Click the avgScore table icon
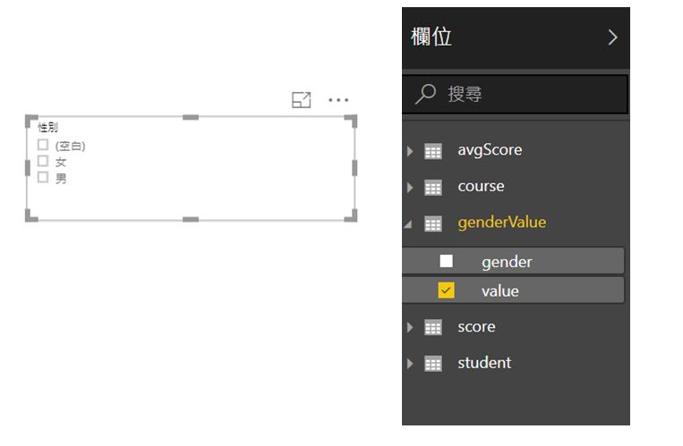Viewport: 683px width, 446px height. pyautogui.click(x=433, y=151)
